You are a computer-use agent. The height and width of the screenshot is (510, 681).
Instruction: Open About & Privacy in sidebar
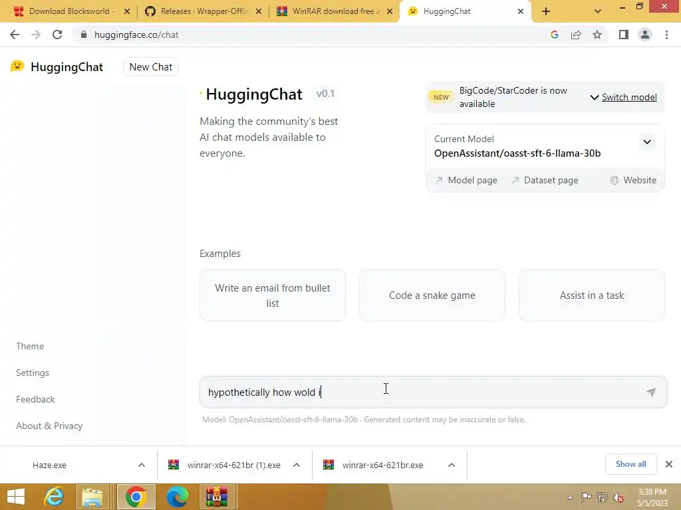[49, 426]
